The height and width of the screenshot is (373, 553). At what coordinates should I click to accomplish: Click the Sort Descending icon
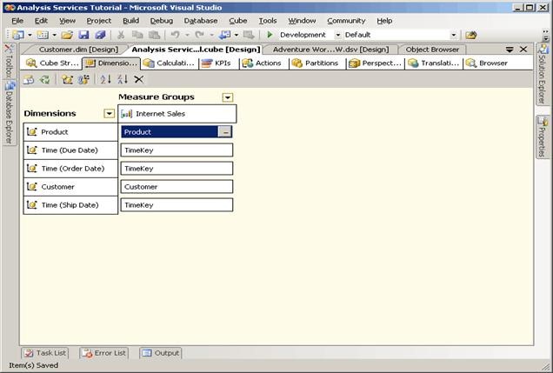(x=122, y=79)
